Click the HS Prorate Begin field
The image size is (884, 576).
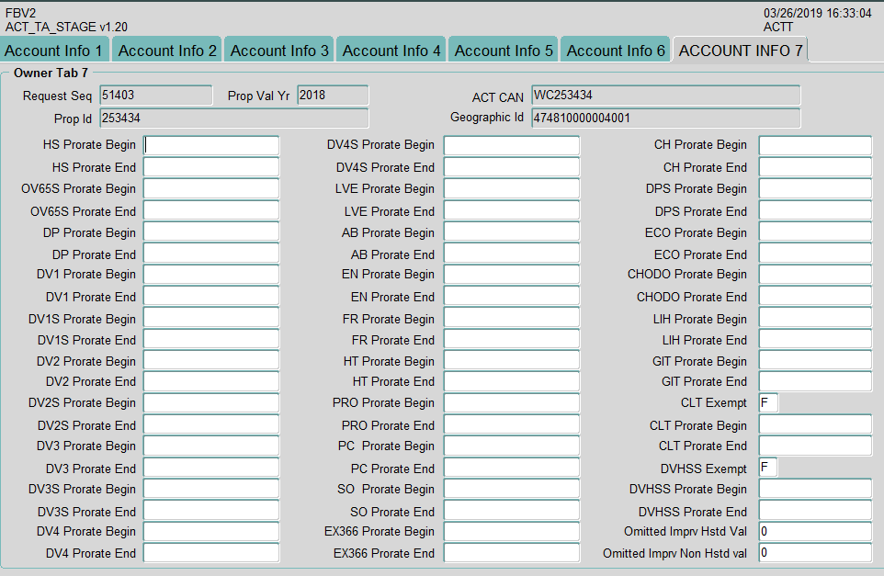211,145
